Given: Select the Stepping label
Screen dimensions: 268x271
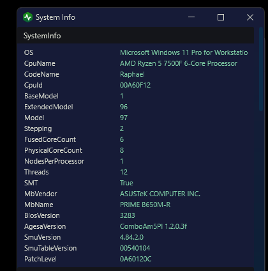Looking at the screenshot, I should (x=38, y=128).
